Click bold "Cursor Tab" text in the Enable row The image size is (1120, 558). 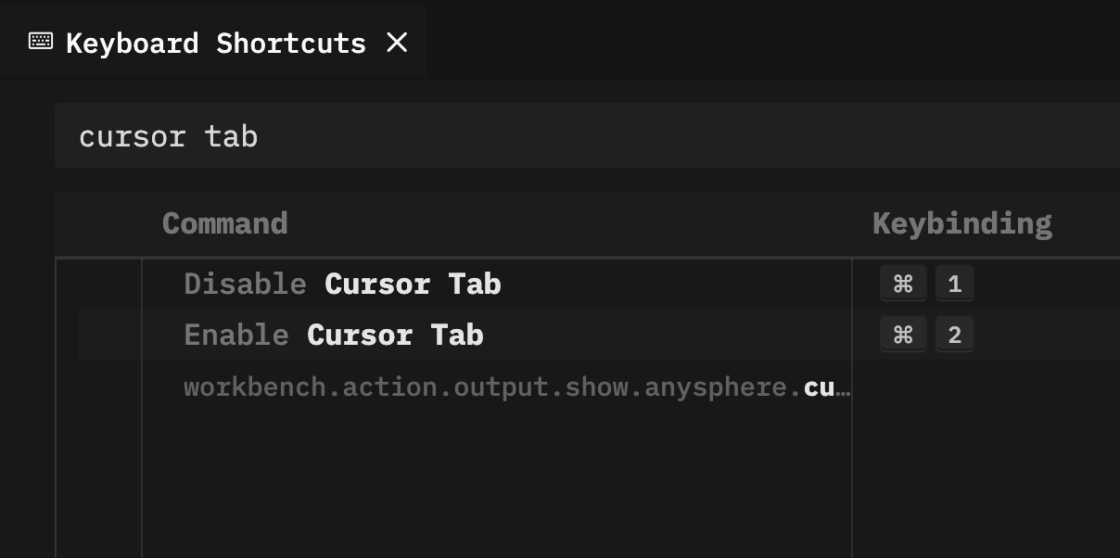(x=395, y=335)
